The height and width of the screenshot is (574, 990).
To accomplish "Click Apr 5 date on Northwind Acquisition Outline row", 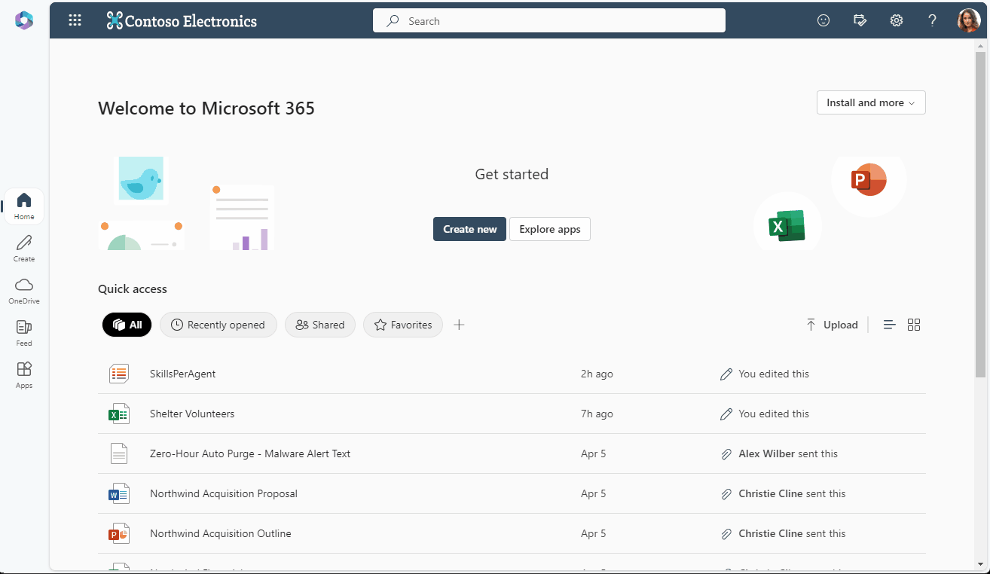I will click(x=594, y=533).
